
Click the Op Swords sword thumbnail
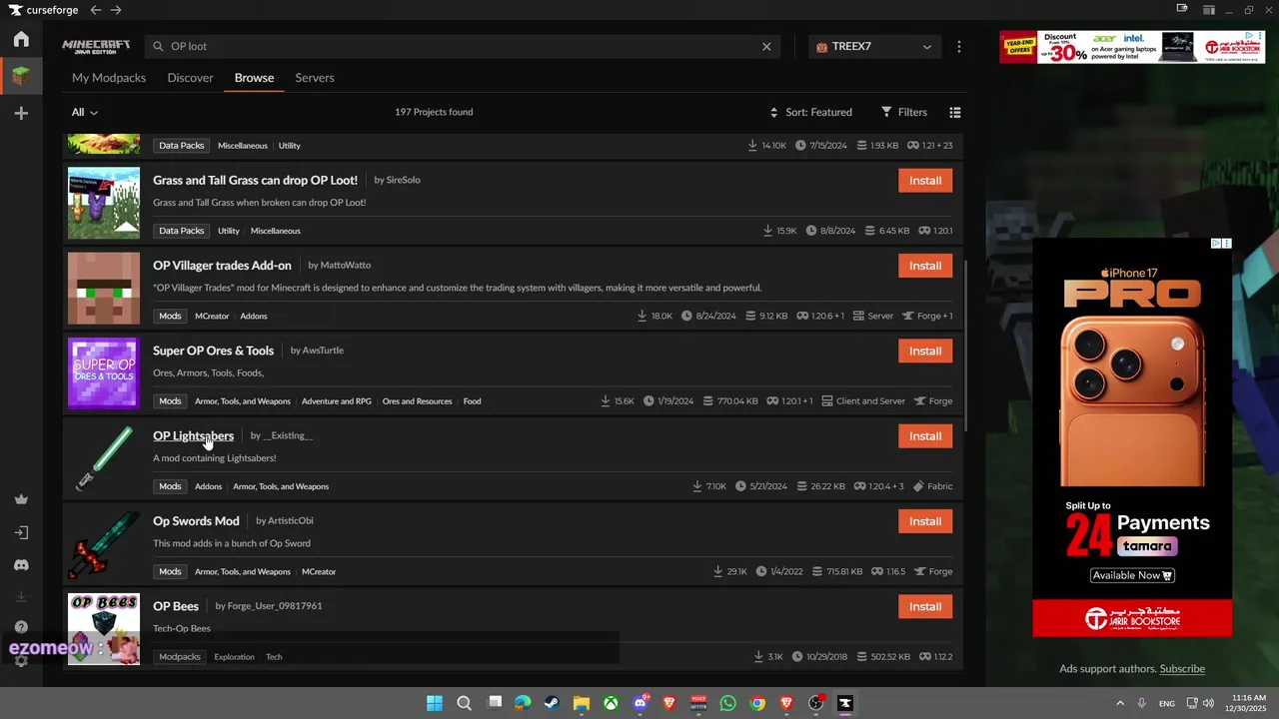pos(104,544)
